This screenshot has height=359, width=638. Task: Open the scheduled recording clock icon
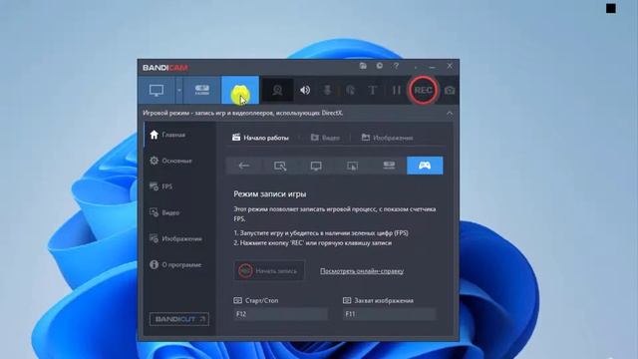click(x=379, y=66)
